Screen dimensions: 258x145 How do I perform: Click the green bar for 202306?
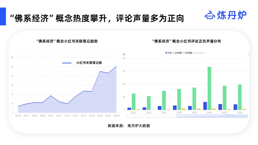240,97
